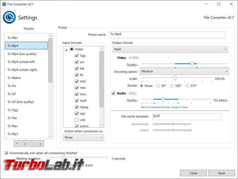238x179 pixels.
Task: Remove preset with the - button
Action: pyautogui.click(x=33, y=143)
